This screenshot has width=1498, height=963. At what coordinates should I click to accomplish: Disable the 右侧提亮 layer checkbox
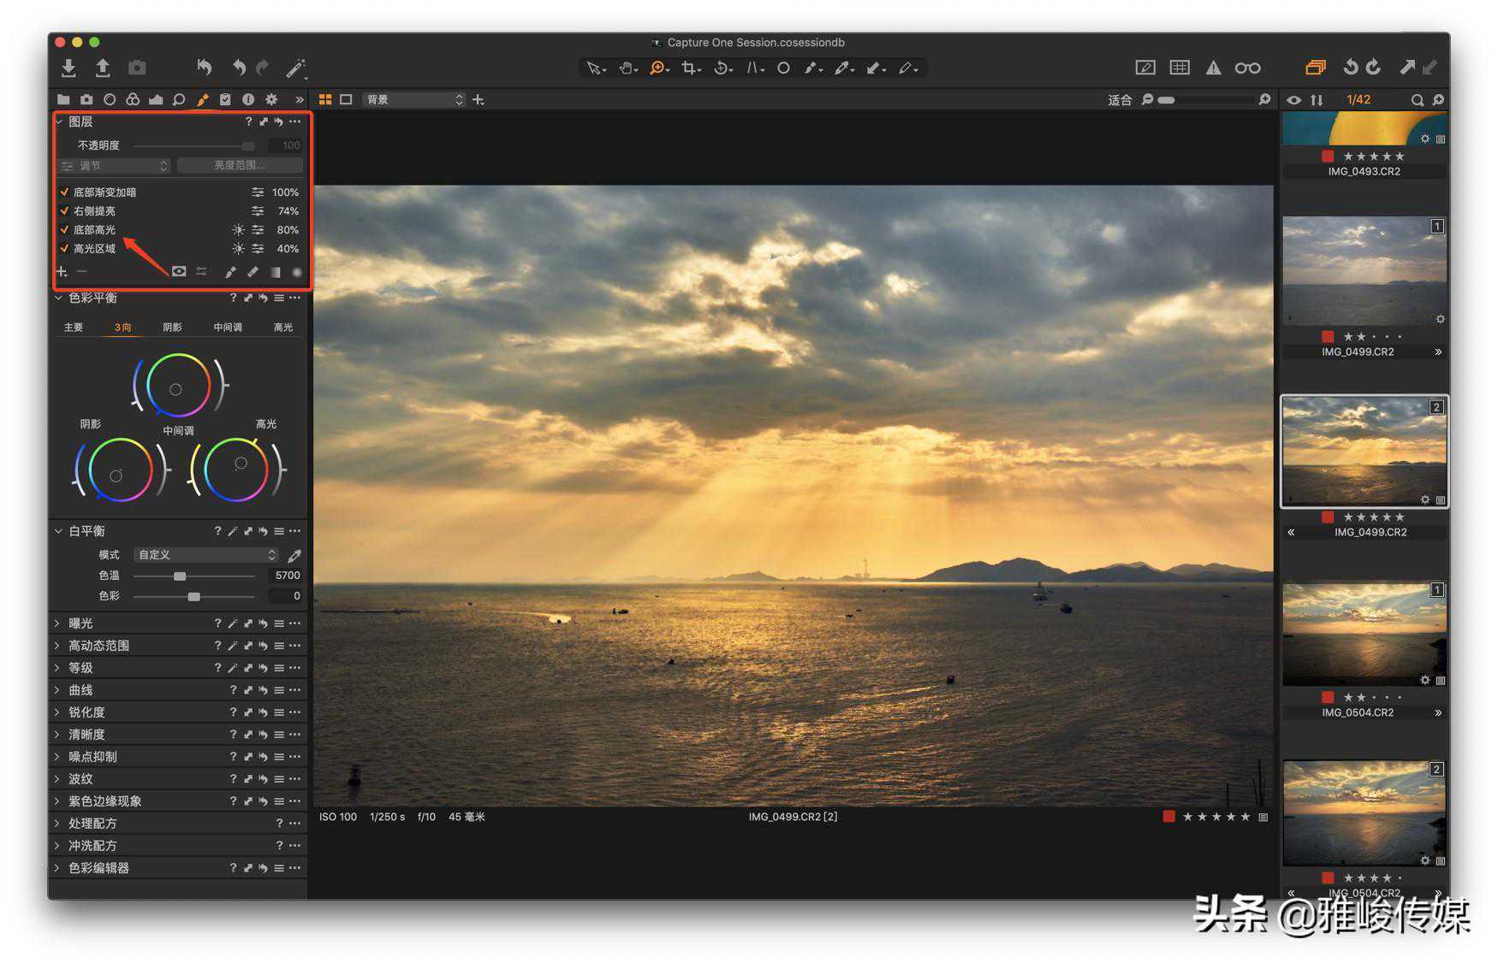click(x=64, y=211)
